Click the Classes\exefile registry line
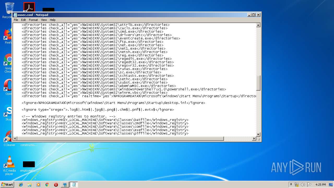 tap(105, 130)
